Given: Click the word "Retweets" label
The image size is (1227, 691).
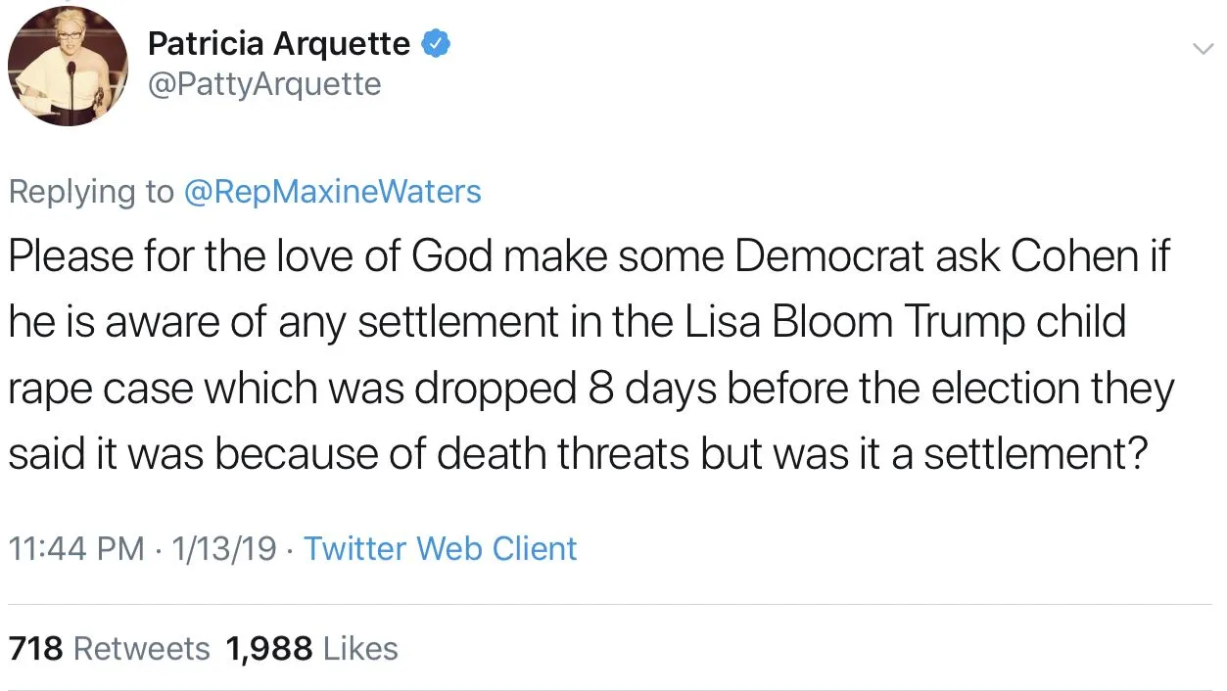Looking at the screenshot, I should 142,648.
